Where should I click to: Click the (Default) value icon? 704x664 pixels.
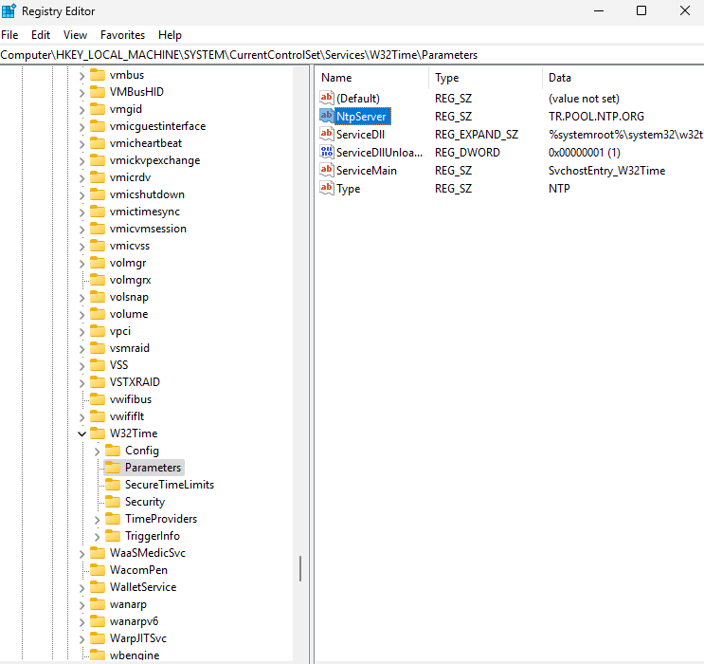pos(327,98)
